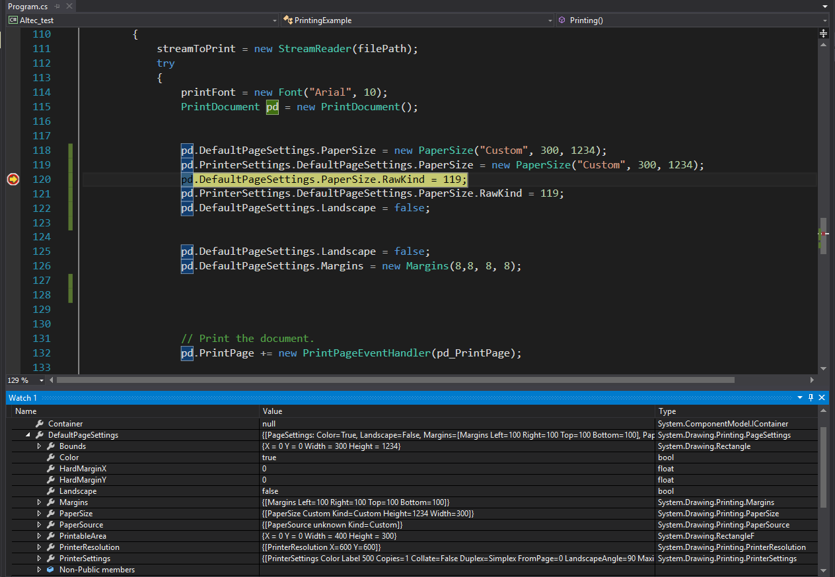Expand the Margins watch entry
Viewport: 835px width, 577px height.
tap(39, 502)
